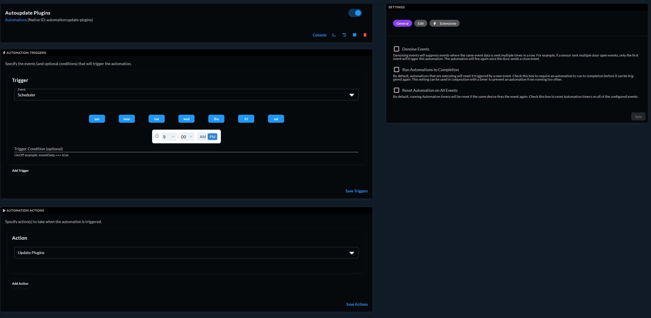Toggle the tue day button
The width and height of the screenshot is (651, 318).
tap(157, 119)
